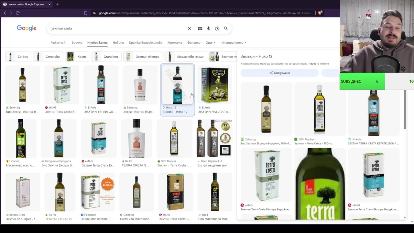This screenshot has width=414, height=233.
Task: Open side panel Zelen.bg 500ml related image
Action: tap(266, 109)
